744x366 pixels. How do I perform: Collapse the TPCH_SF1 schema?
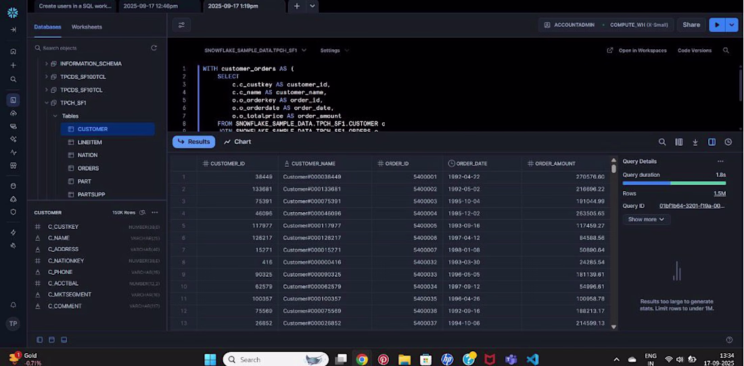(47, 103)
